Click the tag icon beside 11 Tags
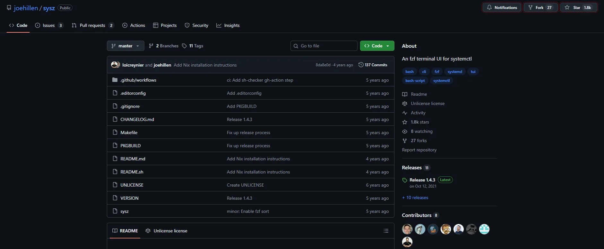Viewport: 604px width, 249px height. (x=184, y=46)
